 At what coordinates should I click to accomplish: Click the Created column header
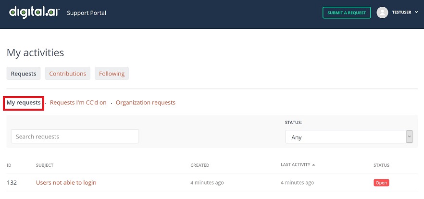[x=200, y=165]
